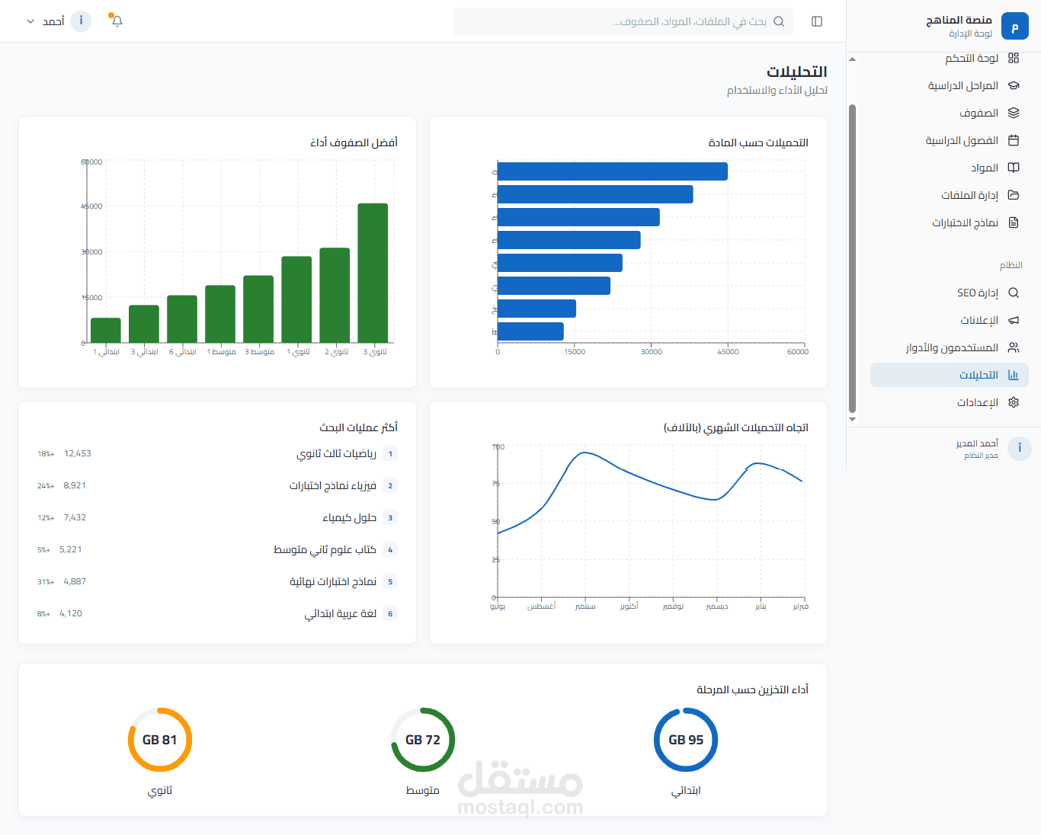1041x835 pixels.
Task: Click the منصة المناهج logo button
Action: point(1014,27)
